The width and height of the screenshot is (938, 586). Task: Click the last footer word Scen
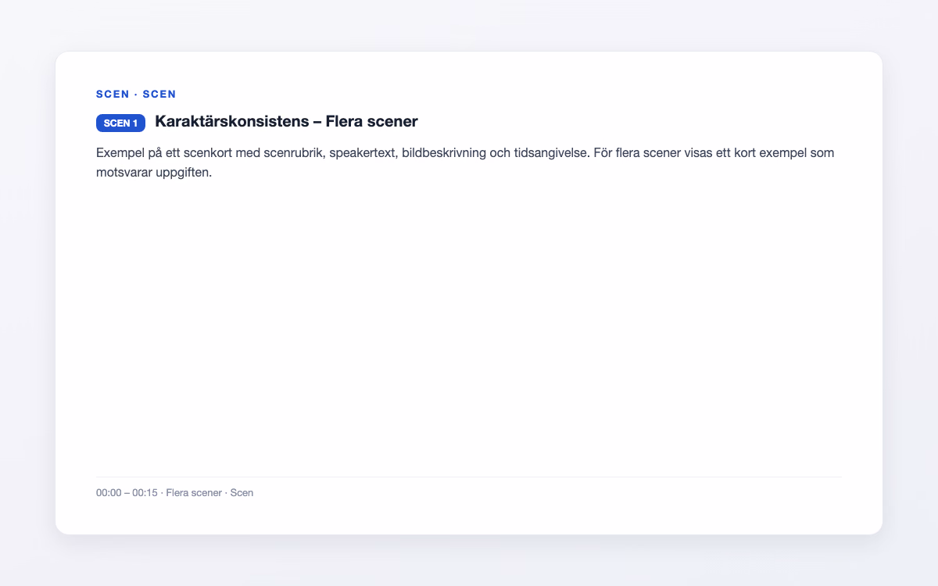(242, 493)
